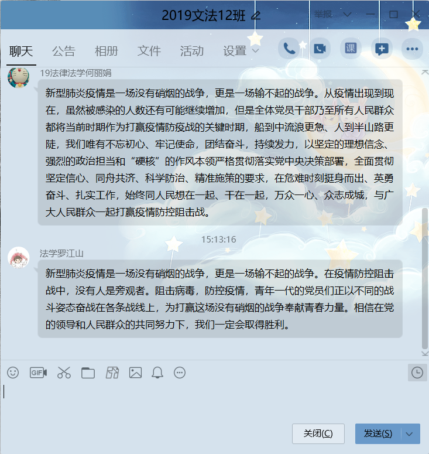Viewport: 429px width, 454px height.
Task: Start a group video call
Action: click(x=320, y=49)
